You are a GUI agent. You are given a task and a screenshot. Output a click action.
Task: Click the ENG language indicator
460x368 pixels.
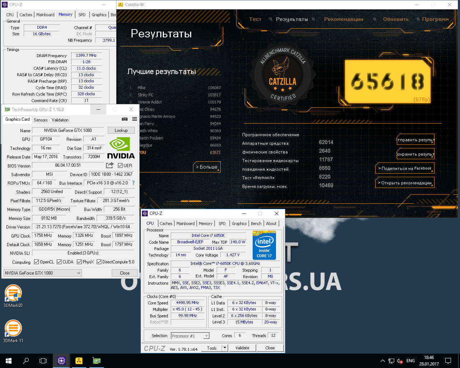point(410,361)
